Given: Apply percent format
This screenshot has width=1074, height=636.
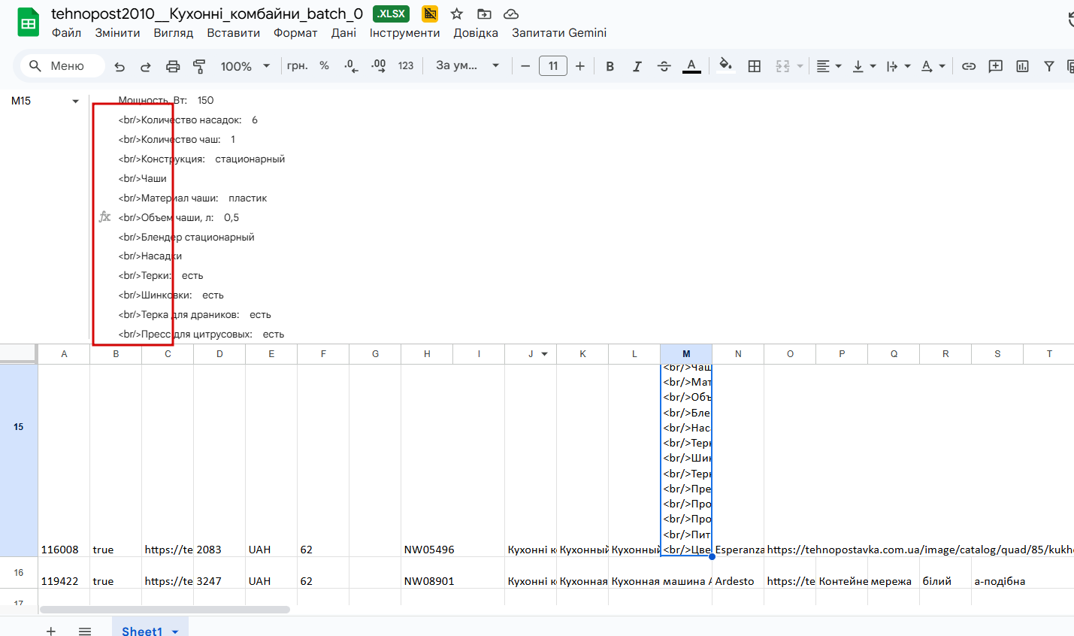Looking at the screenshot, I should pyautogui.click(x=324, y=66).
